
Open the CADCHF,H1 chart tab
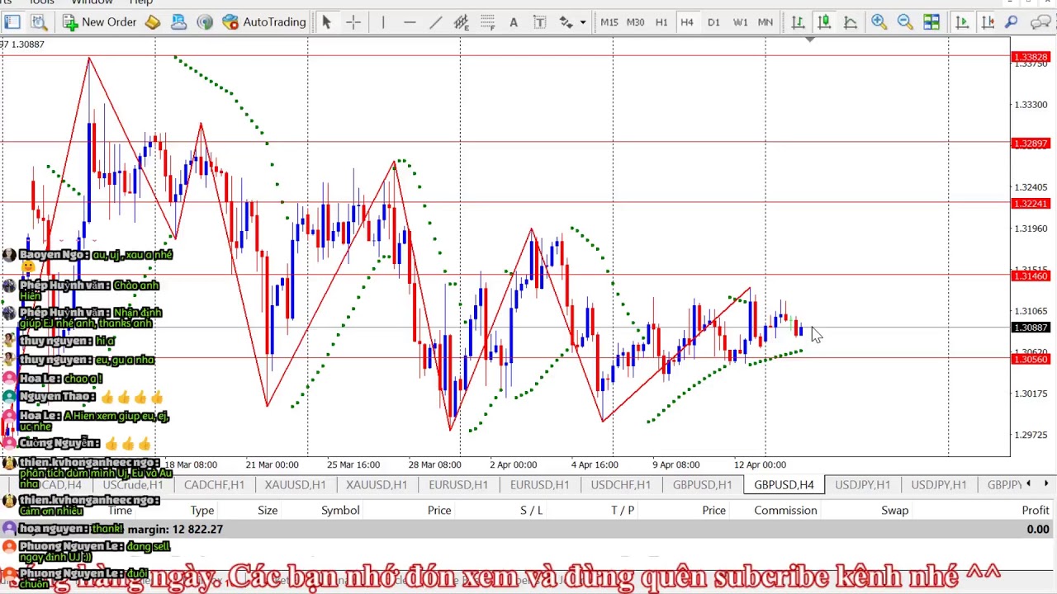pyautogui.click(x=214, y=485)
